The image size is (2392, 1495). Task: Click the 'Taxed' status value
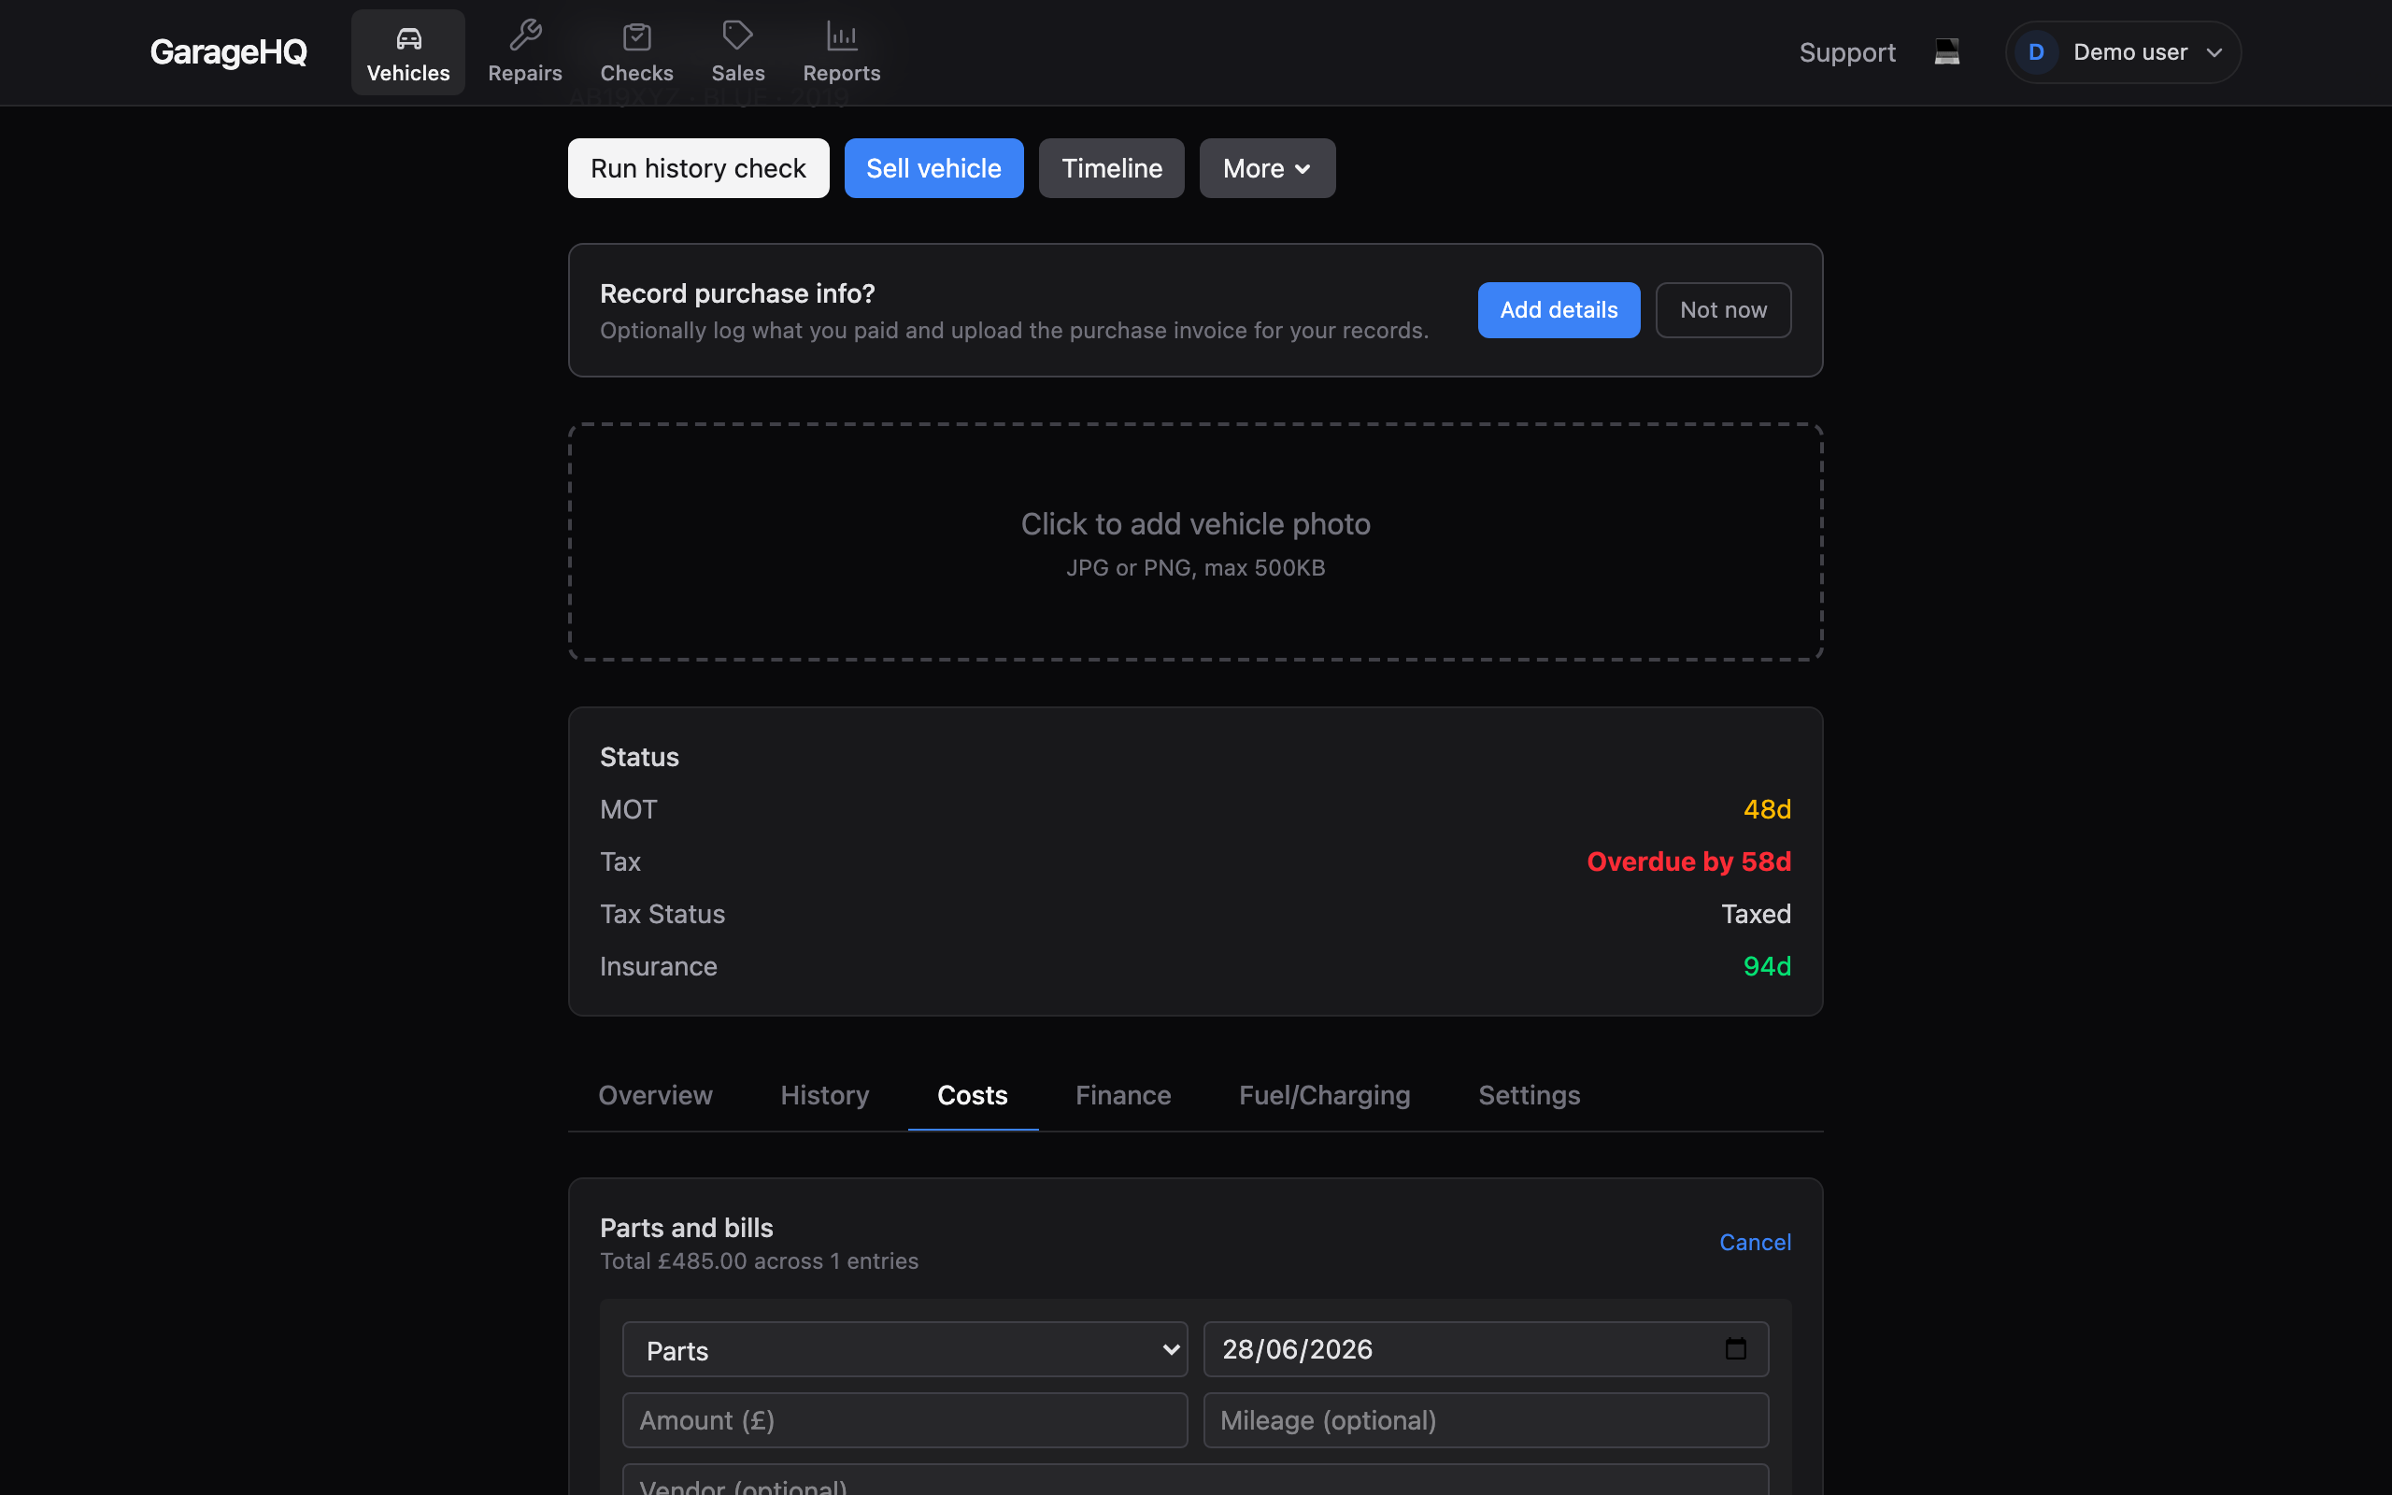click(1756, 914)
